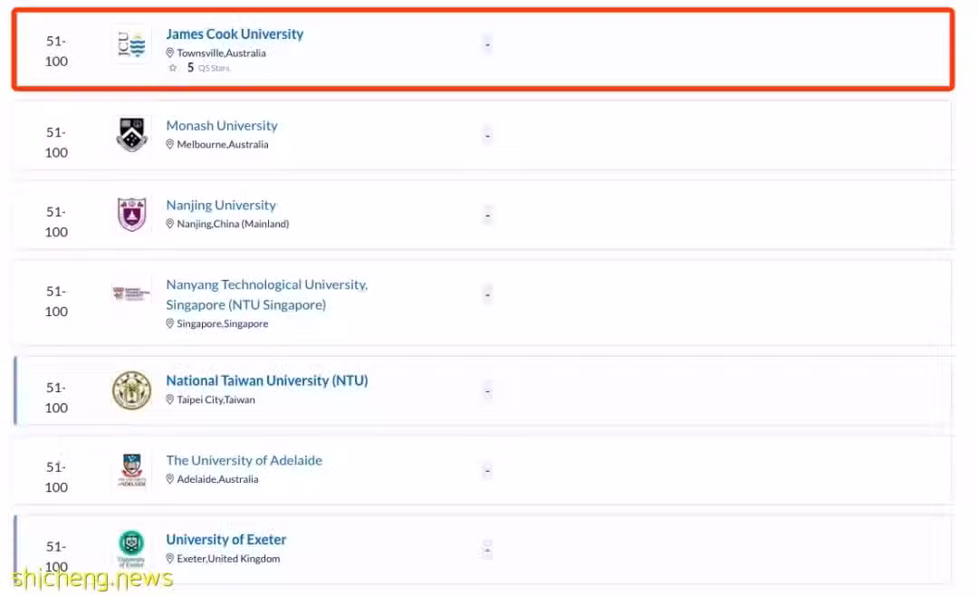This screenshot has width=978, height=596.
Task: Select the "Exeter,United Kingdom" location text
Action: point(228,559)
